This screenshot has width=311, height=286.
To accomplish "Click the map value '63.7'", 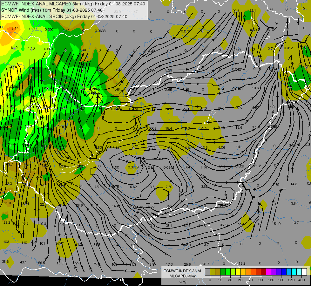I will (10, 164).
